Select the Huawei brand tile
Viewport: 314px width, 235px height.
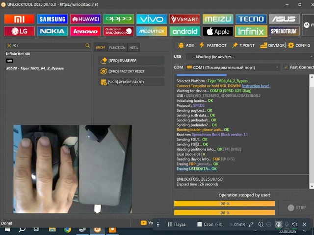pos(85,19)
